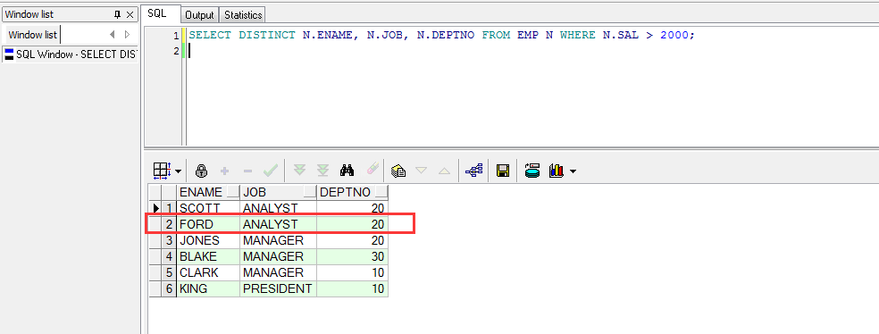Click the Insert record plus icon
The width and height of the screenshot is (879, 334).
pyautogui.click(x=225, y=171)
